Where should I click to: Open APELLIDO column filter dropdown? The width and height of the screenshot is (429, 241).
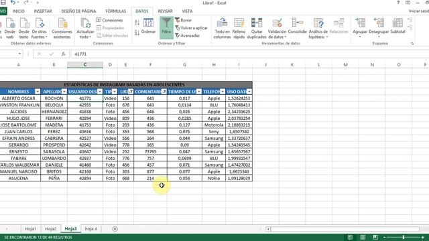point(64,92)
